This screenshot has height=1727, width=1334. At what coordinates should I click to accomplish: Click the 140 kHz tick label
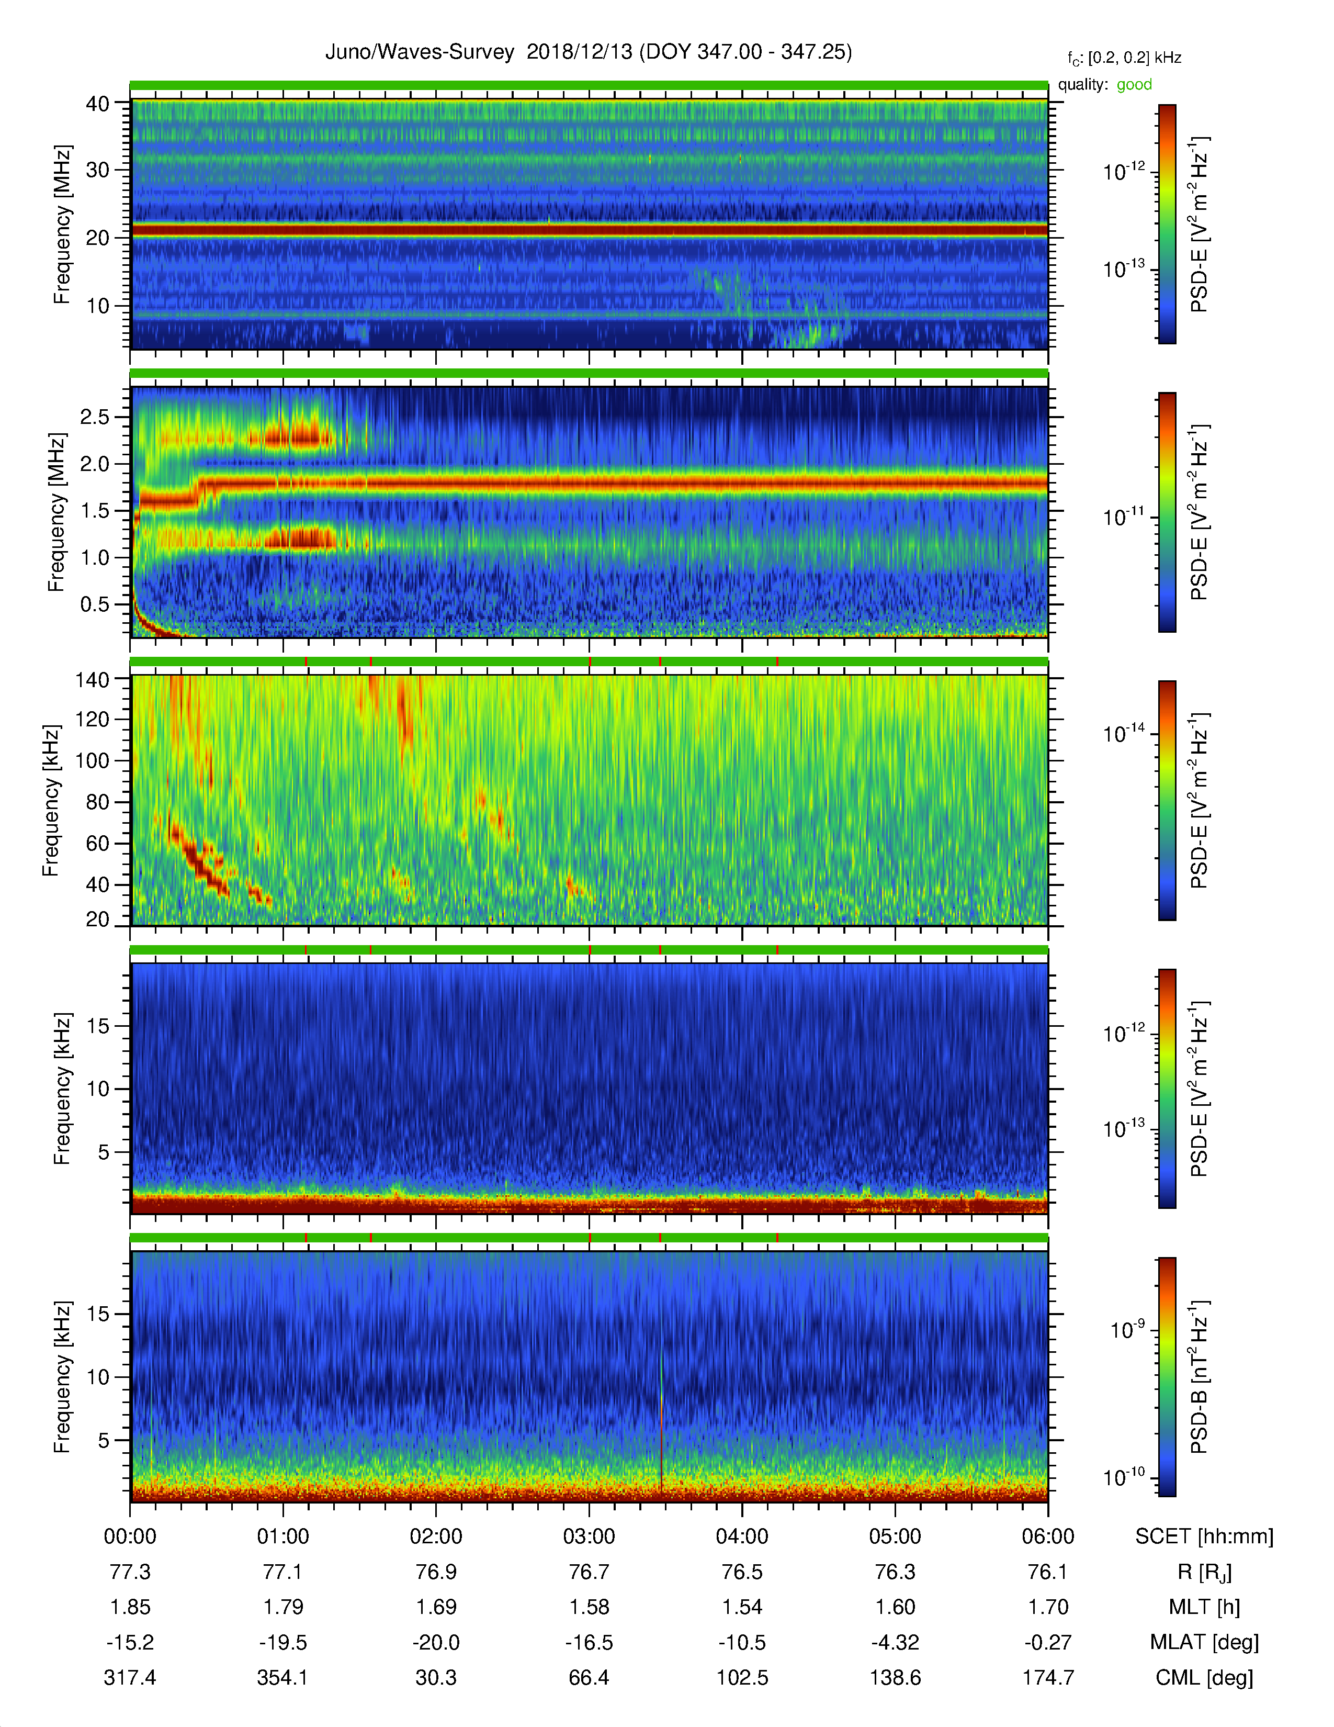(92, 679)
